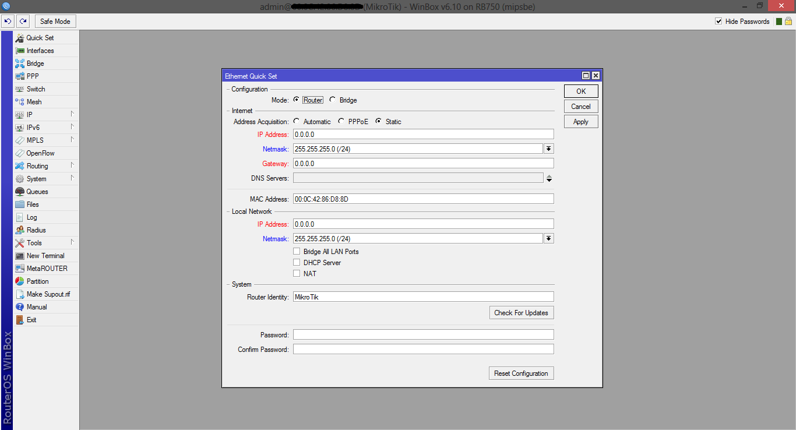The height and width of the screenshot is (430, 796).
Task: Enable Bridge All LAN Ports checkbox
Action: (x=297, y=252)
